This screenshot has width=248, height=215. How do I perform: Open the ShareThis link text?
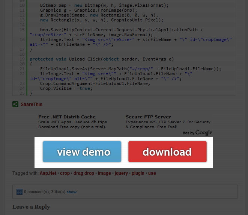pos(32,104)
